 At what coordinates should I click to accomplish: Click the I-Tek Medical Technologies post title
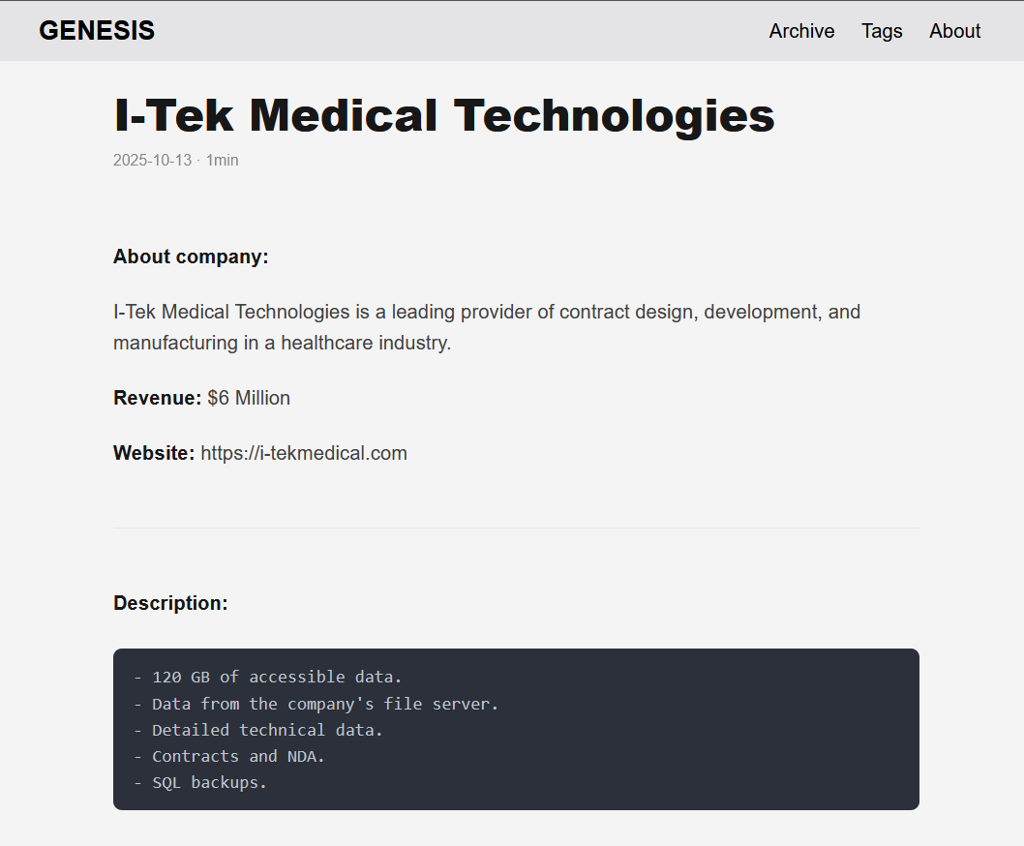[x=443, y=115]
